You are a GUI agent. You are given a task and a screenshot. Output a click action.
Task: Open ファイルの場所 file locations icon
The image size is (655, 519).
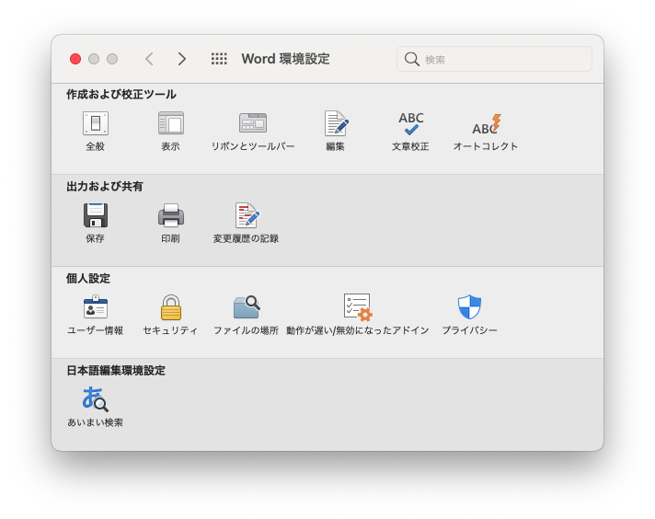247,307
